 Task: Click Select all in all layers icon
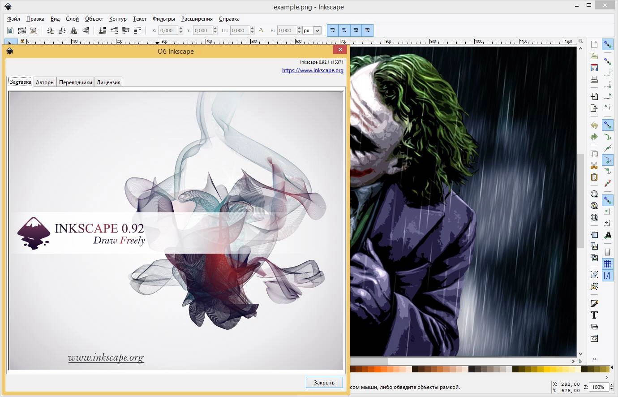click(22, 30)
